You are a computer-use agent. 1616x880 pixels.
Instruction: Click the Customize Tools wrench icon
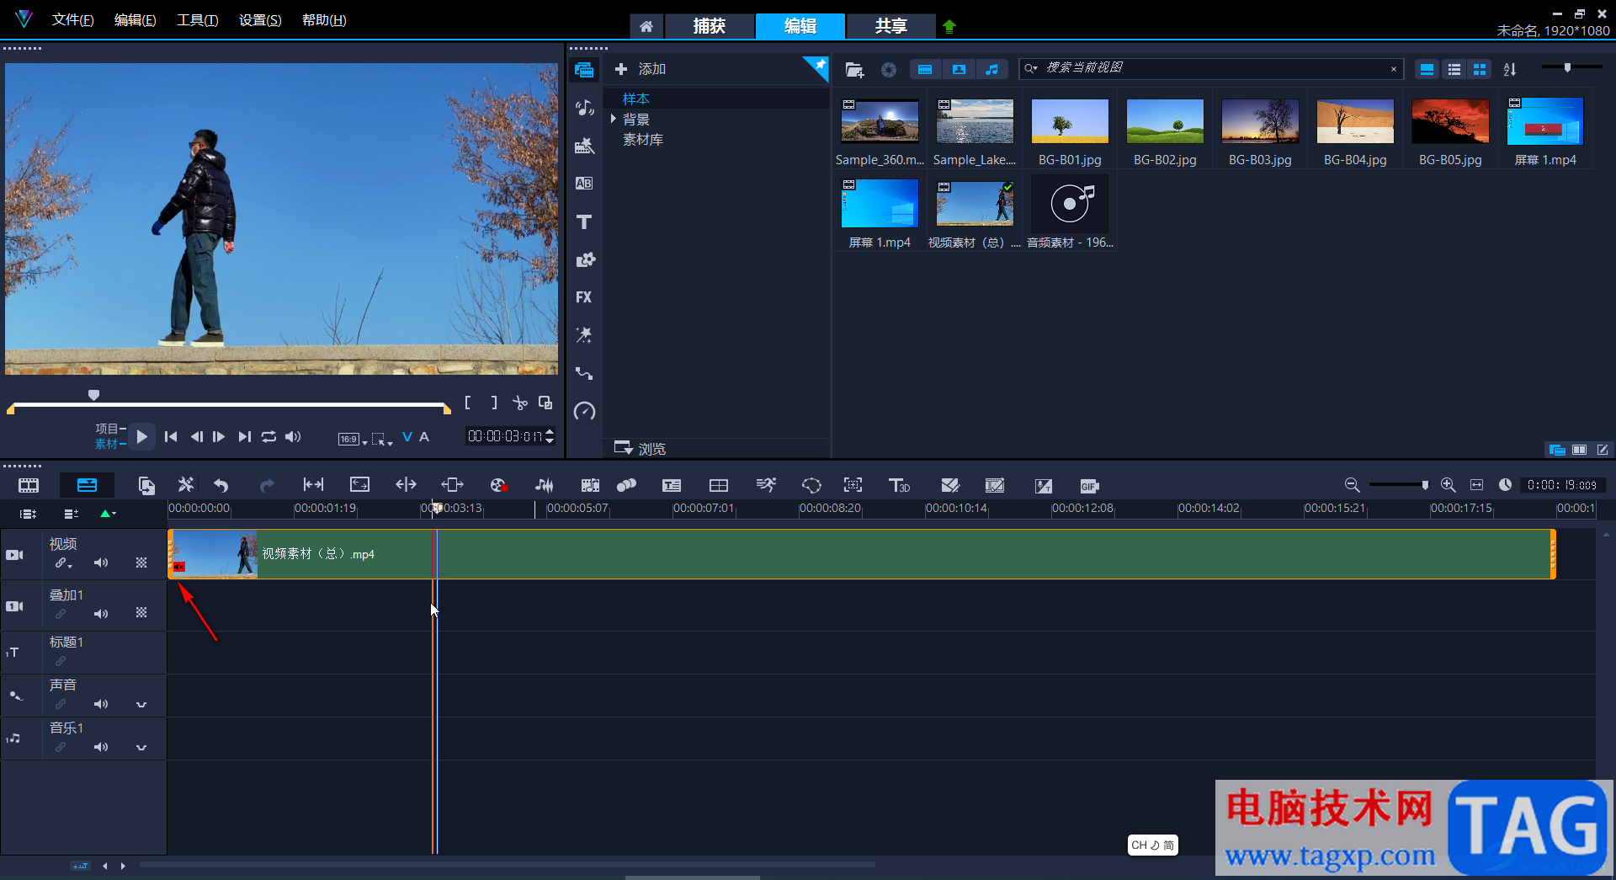point(186,485)
